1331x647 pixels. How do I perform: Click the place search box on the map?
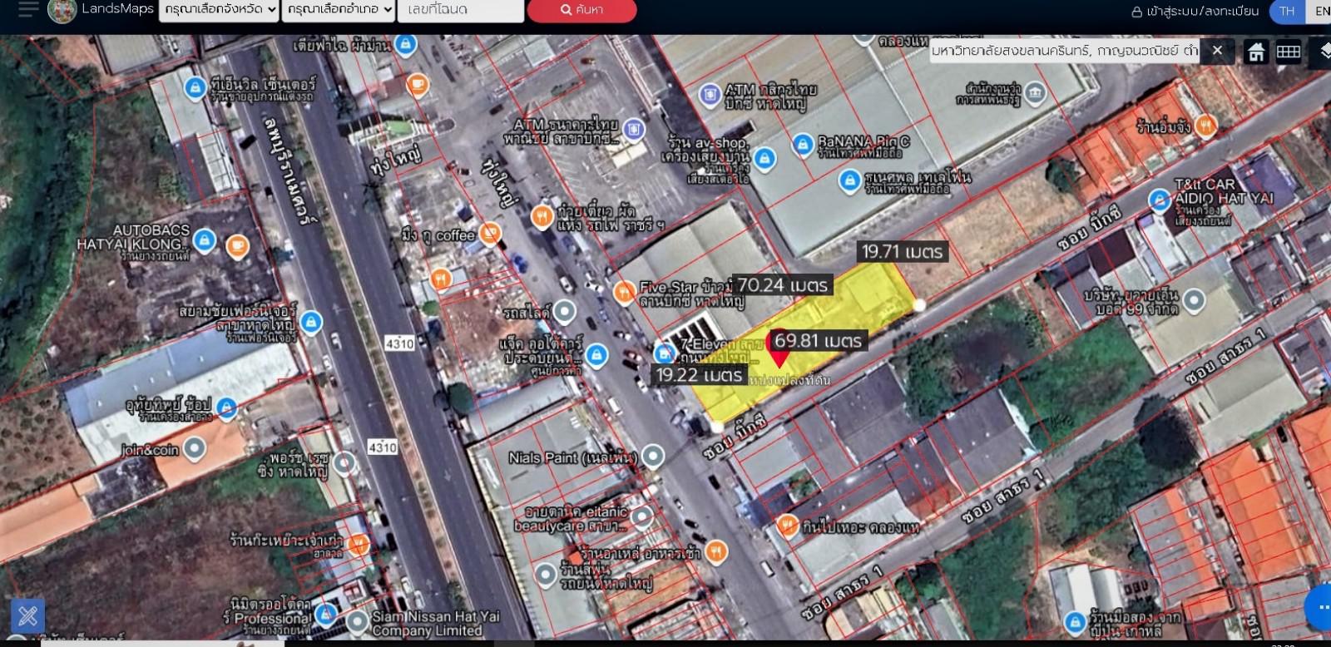click(1065, 51)
